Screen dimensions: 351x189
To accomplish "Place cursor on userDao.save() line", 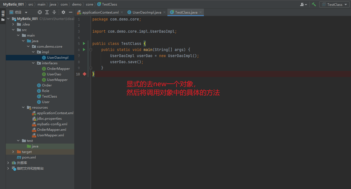I will click(127, 62).
